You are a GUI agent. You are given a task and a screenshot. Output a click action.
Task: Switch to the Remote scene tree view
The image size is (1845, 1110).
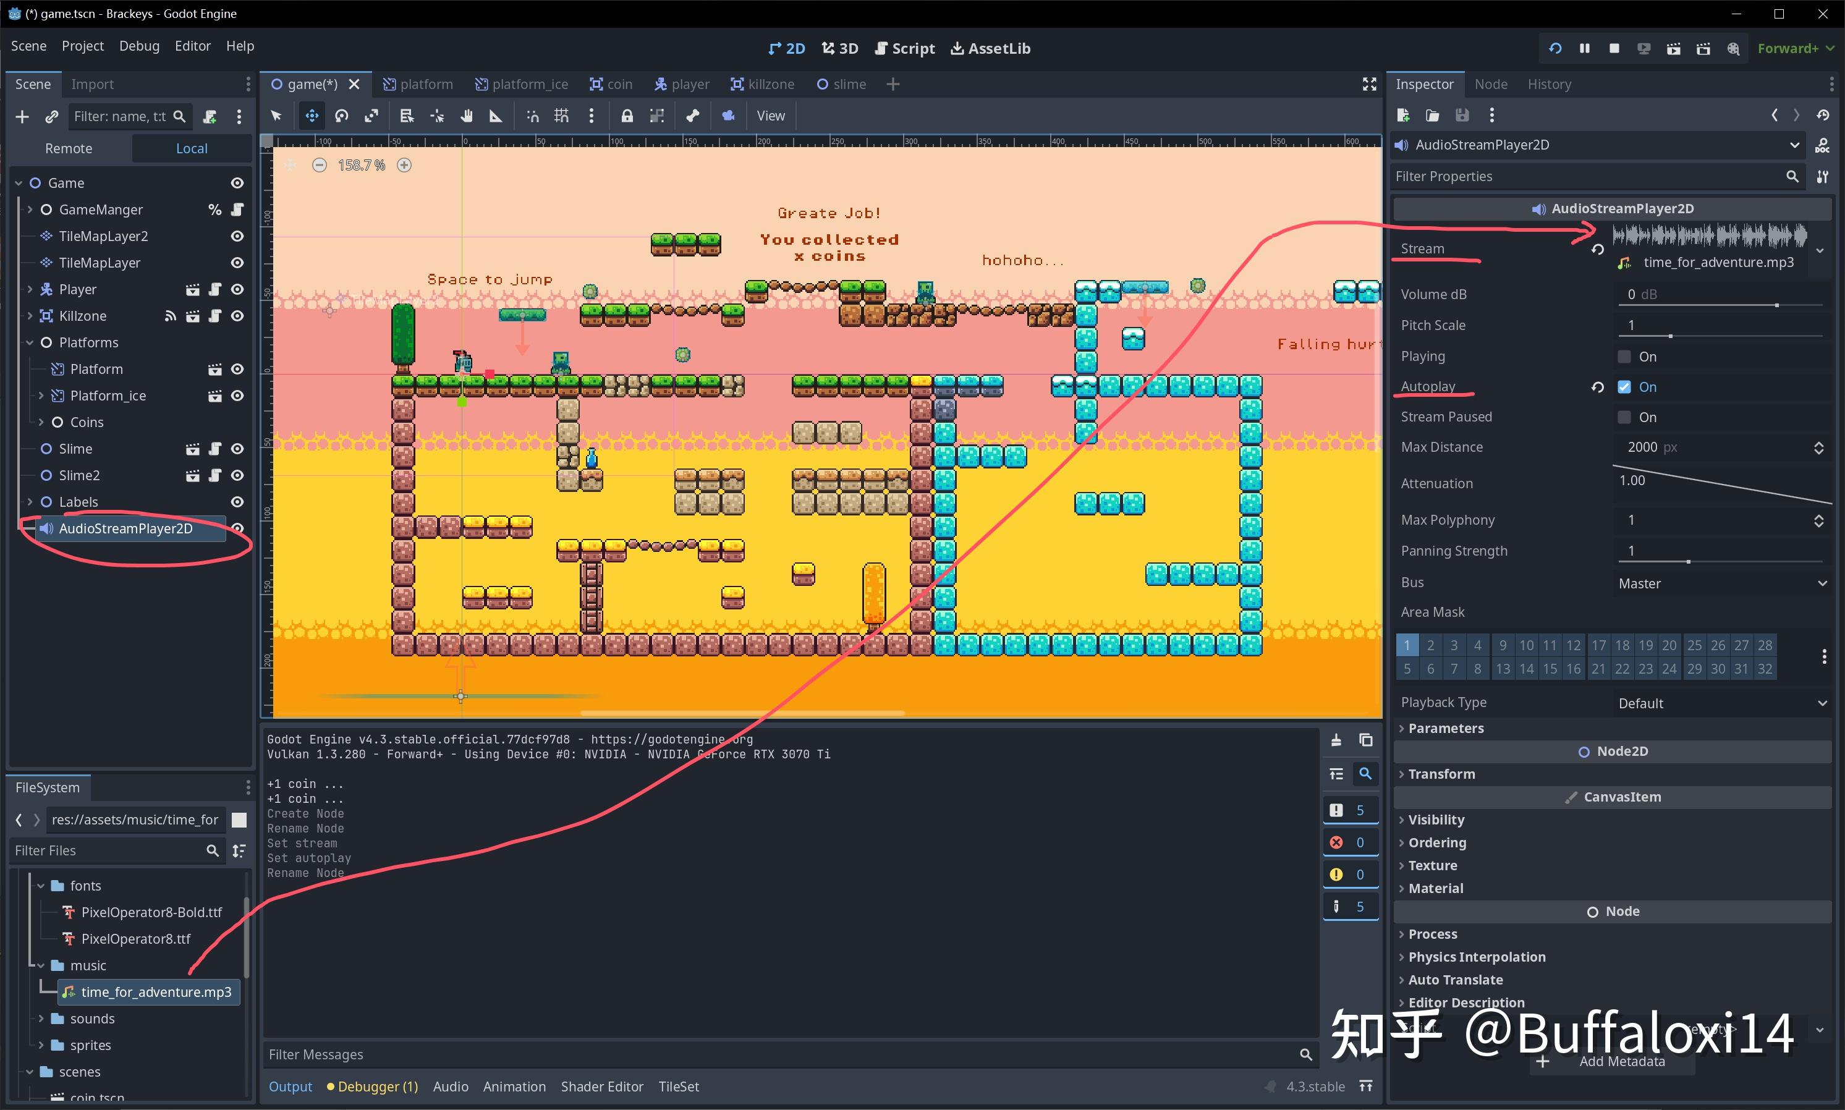[x=68, y=148]
